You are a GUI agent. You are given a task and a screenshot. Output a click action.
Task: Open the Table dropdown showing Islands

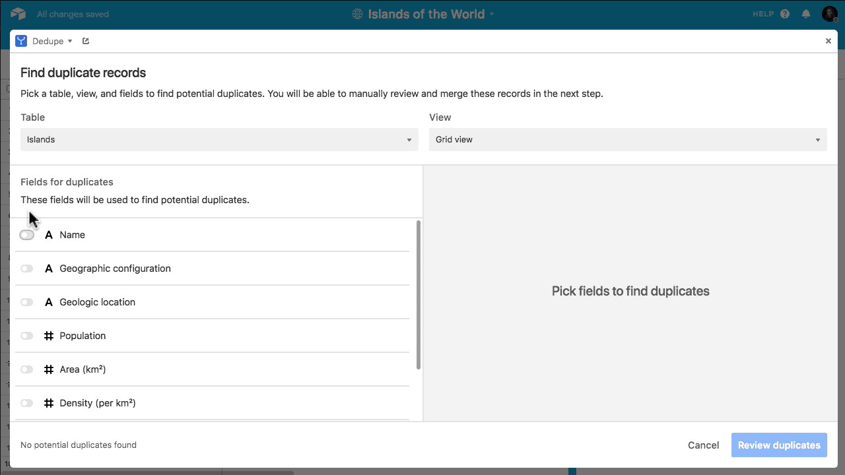tap(219, 139)
